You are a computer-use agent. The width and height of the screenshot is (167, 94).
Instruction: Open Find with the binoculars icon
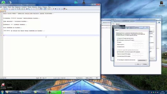(x=27, y=9)
